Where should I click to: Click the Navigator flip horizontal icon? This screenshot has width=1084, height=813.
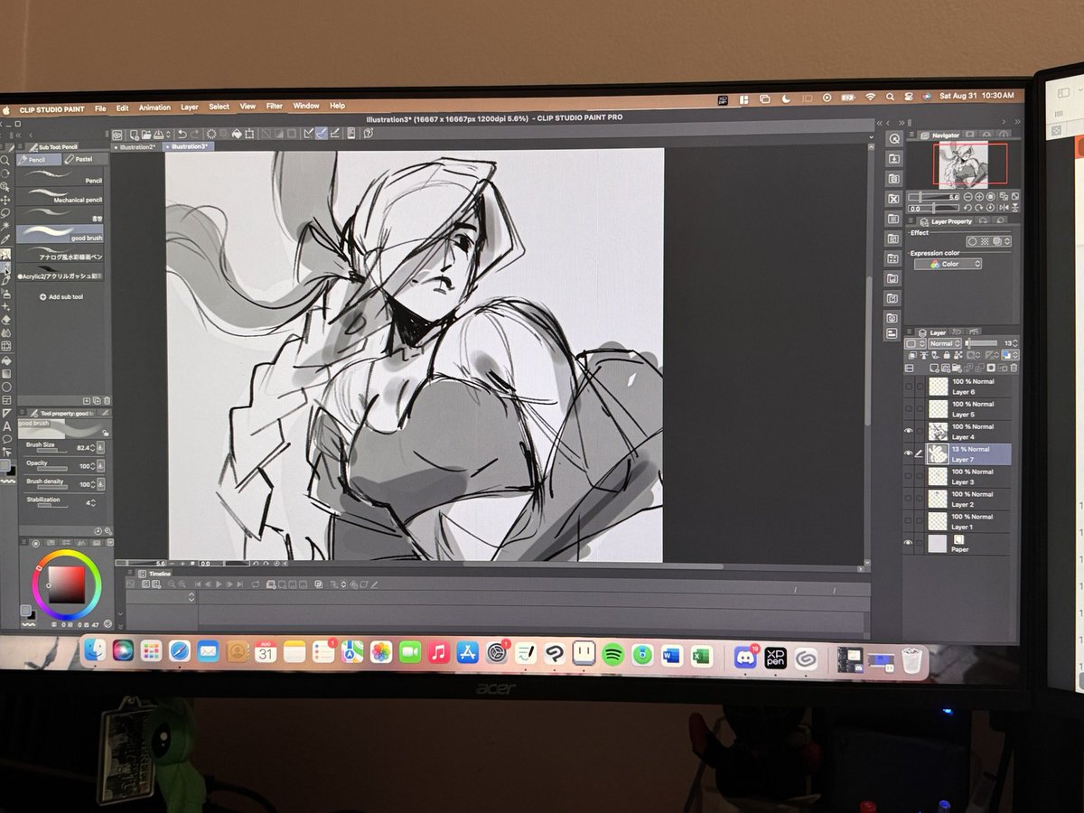coord(1004,207)
